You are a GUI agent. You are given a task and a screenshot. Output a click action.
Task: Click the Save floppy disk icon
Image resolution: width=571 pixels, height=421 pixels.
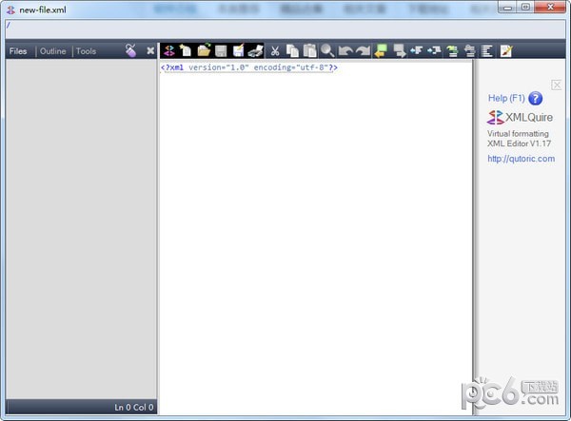coord(221,50)
